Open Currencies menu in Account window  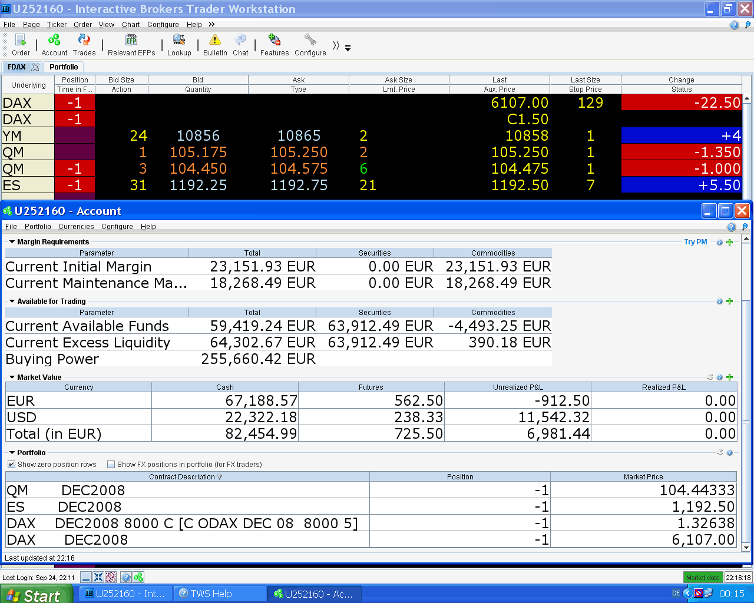(x=76, y=227)
